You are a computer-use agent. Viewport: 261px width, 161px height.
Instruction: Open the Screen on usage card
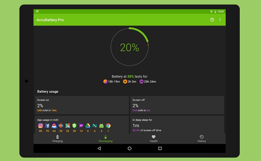[x=82, y=105]
